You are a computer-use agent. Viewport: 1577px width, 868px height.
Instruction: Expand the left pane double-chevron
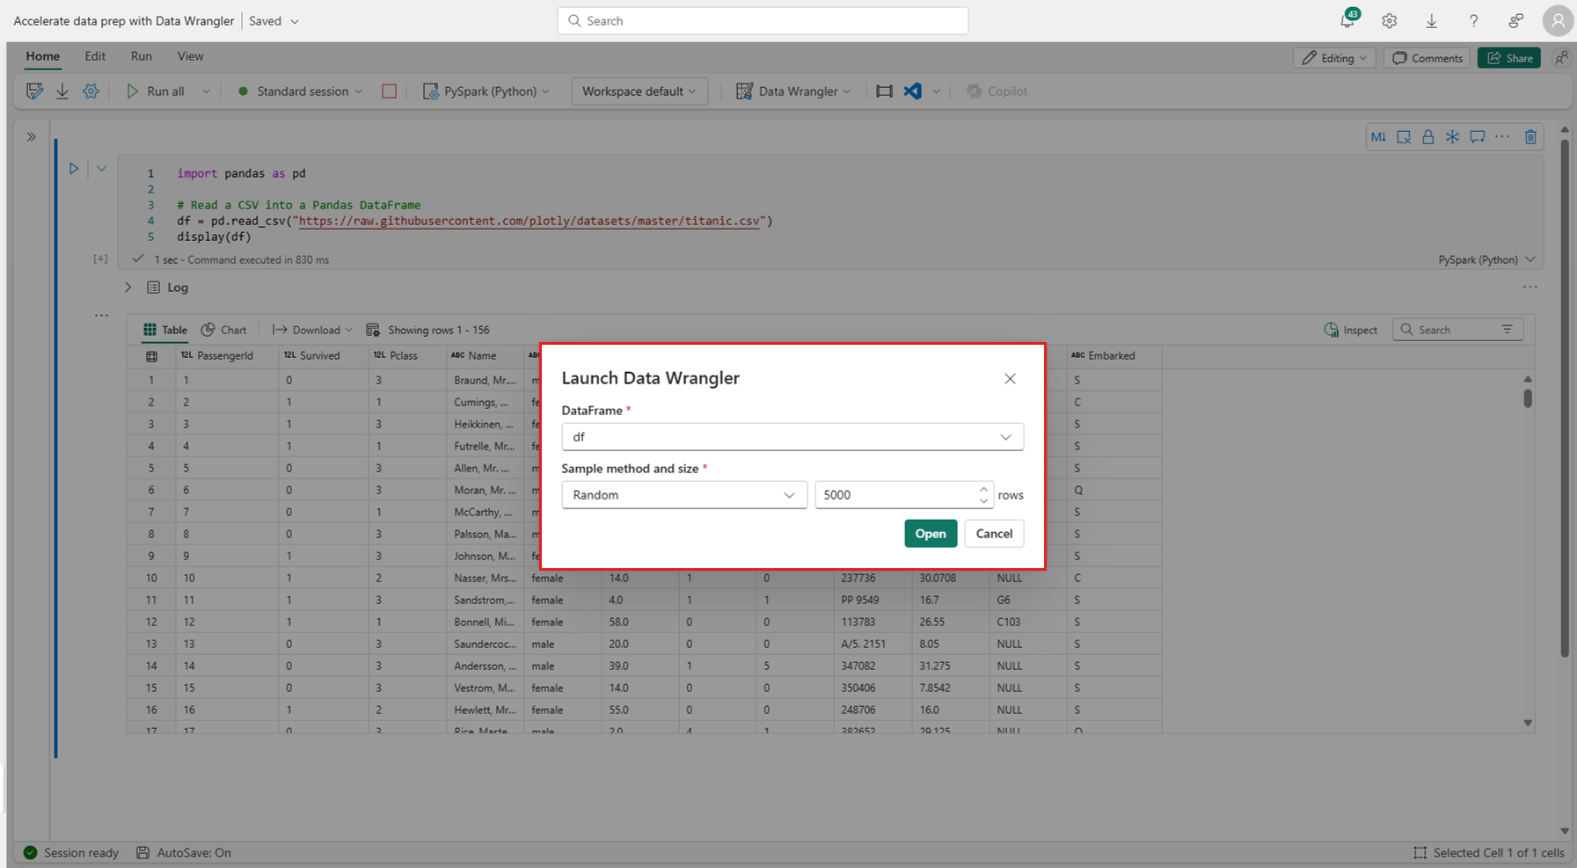point(32,136)
